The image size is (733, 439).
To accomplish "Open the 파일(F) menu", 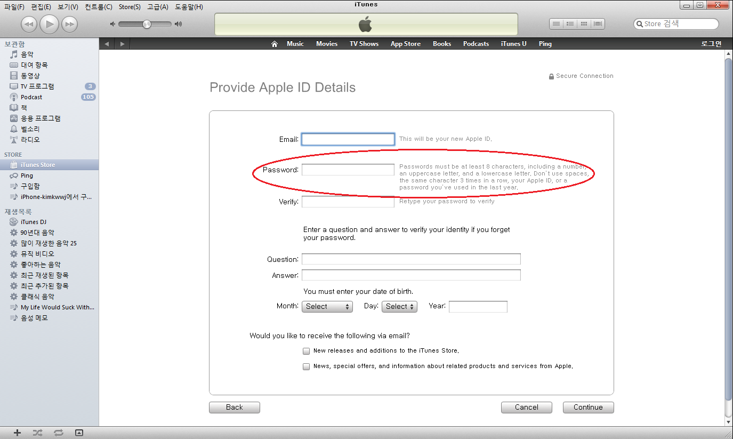I will [x=14, y=7].
